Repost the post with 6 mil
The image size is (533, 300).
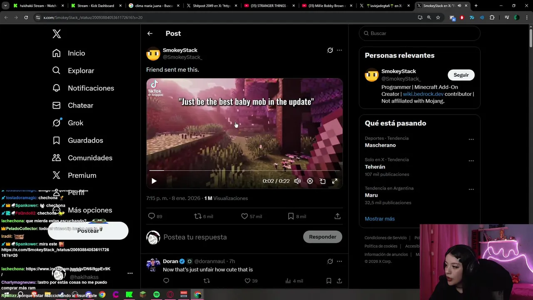[204, 216]
